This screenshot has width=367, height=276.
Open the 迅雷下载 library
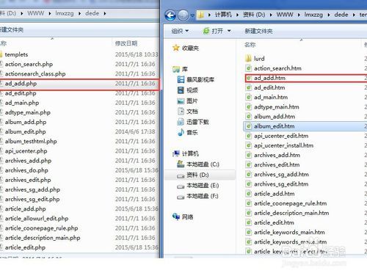(193, 122)
